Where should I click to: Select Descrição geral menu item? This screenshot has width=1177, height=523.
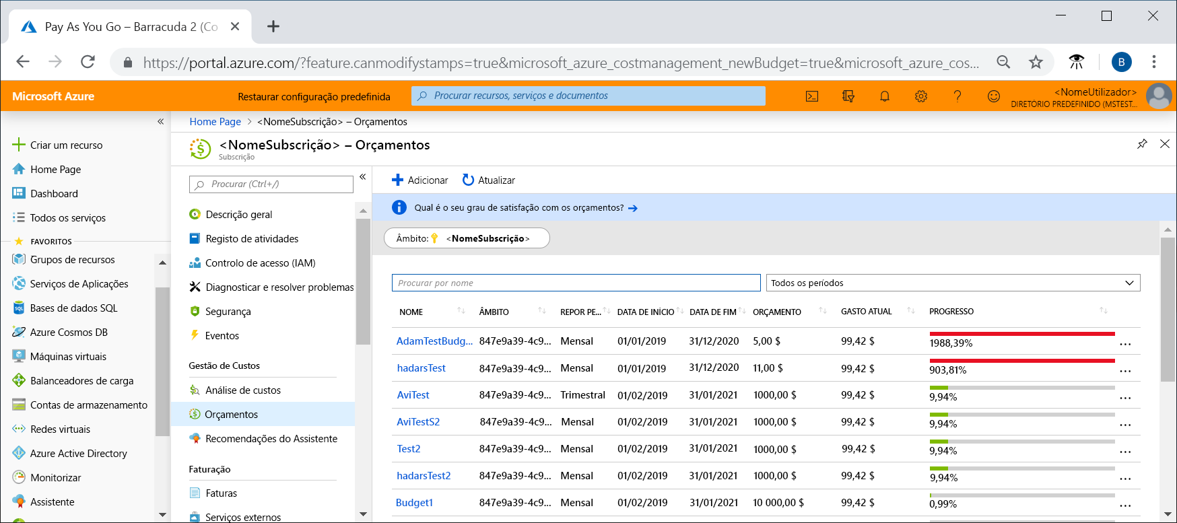231,215
